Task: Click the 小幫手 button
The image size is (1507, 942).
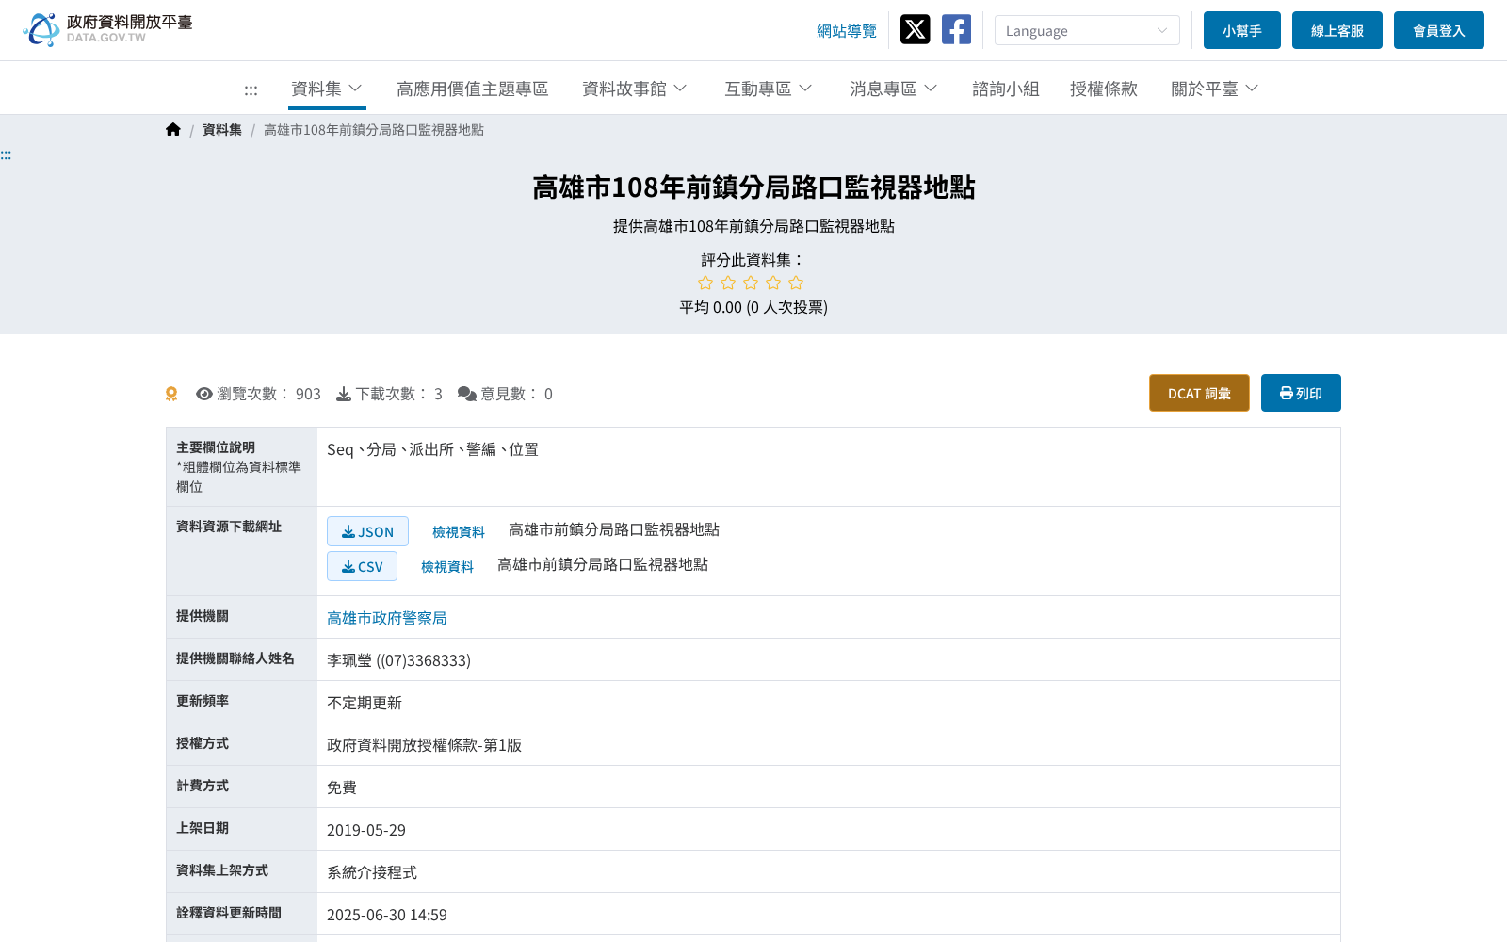Action: (1242, 30)
